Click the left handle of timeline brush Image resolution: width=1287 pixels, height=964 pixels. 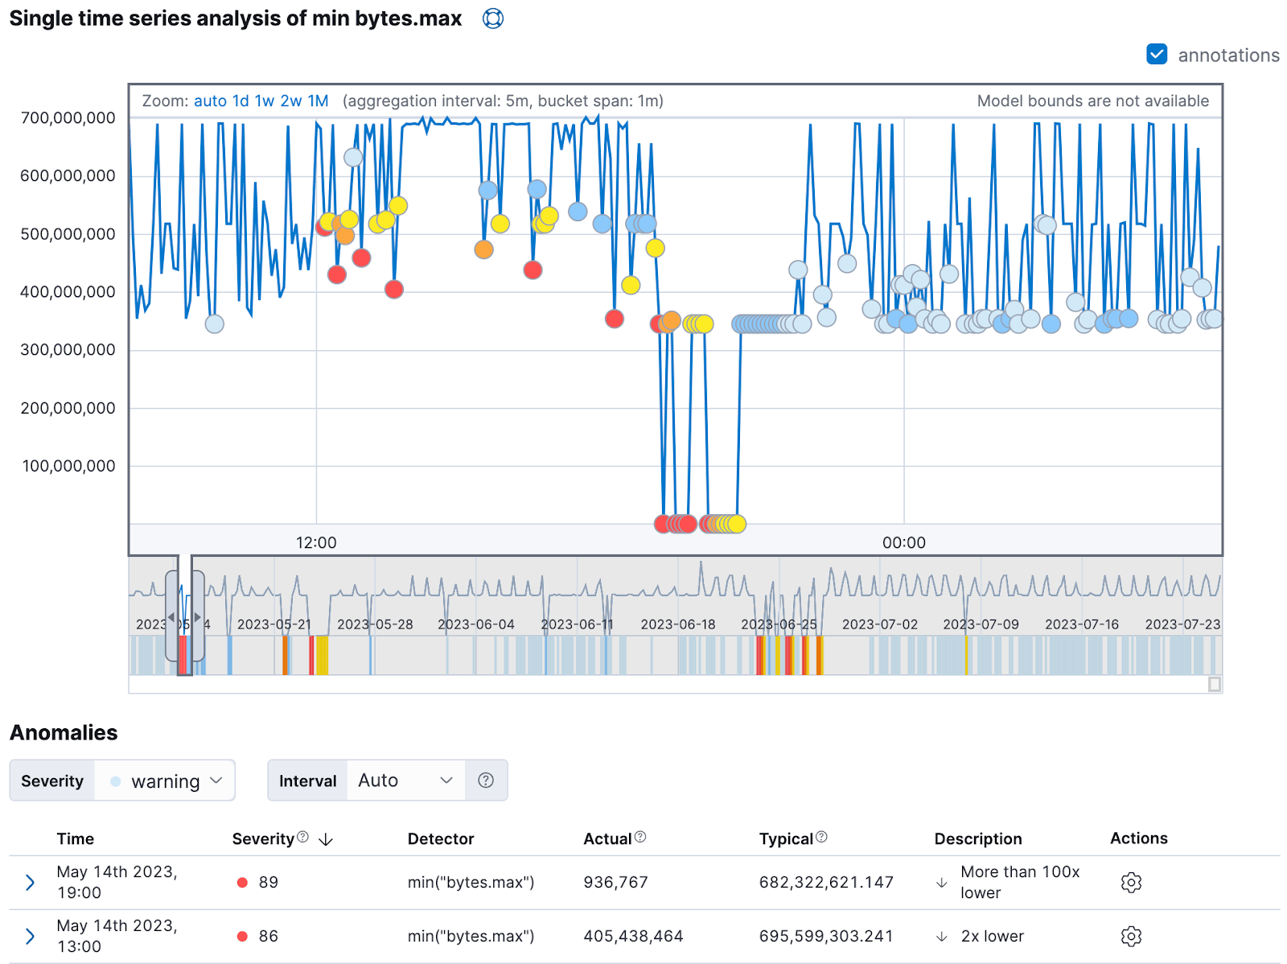pyautogui.click(x=171, y=617)
